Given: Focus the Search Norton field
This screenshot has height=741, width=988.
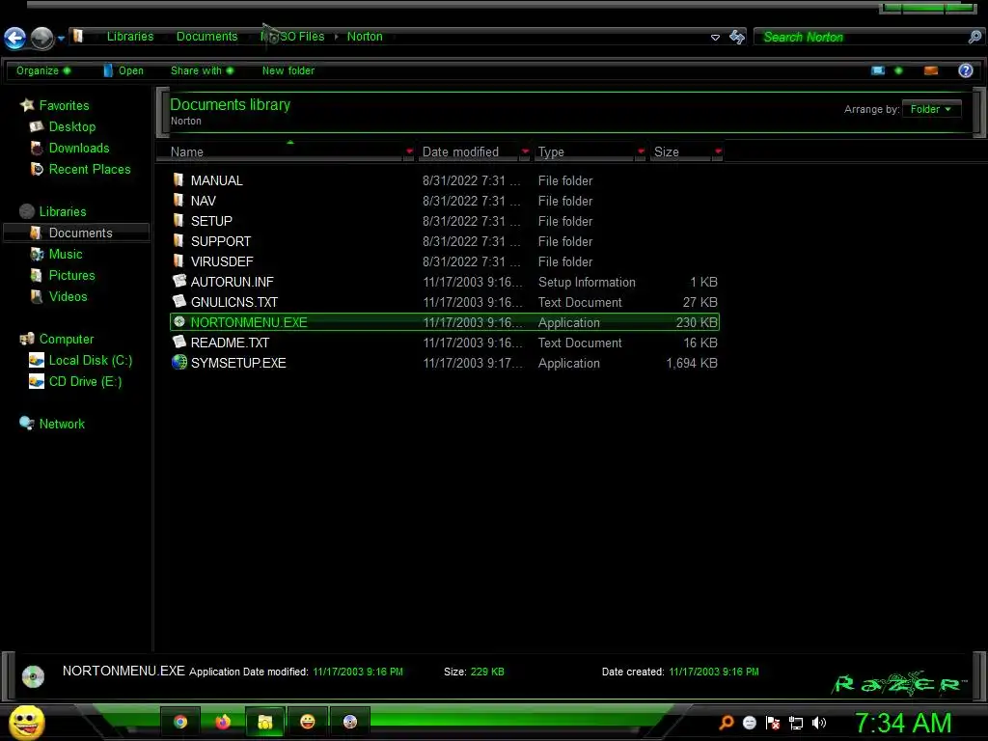Looking at the screenshot, I should (860, 38).
